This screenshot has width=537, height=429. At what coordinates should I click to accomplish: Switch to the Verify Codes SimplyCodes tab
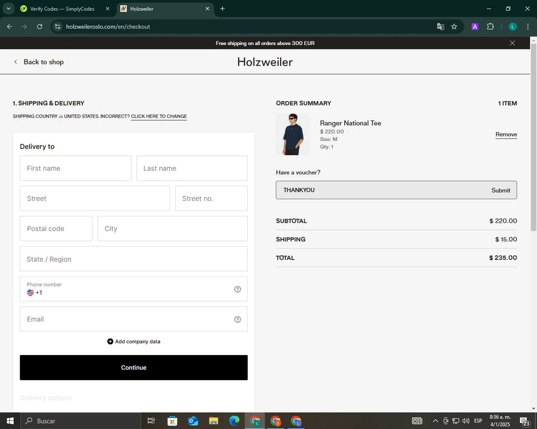pyautogui.click(x=62, y=9)
